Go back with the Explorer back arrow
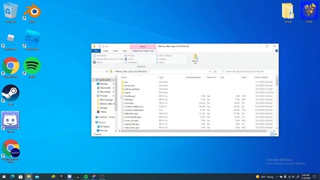 [94, 71]
